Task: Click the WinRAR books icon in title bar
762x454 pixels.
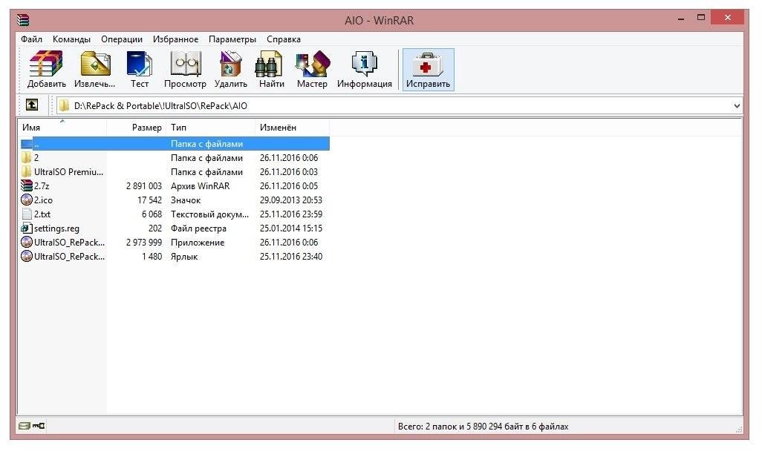Action: click(23, 20)
